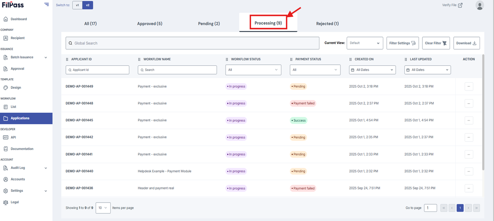Grab the Last Updated column drag handle

coord(406,59)
